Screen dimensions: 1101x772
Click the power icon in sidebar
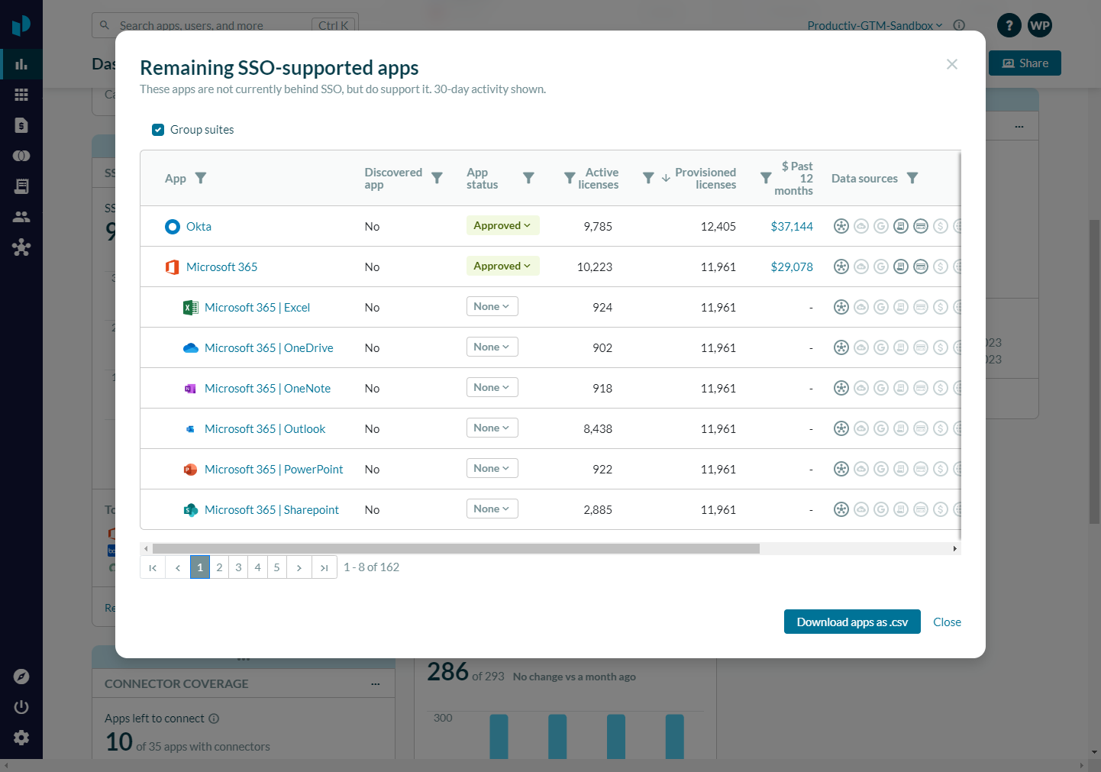pyautogui.click(x=21, y=707)
